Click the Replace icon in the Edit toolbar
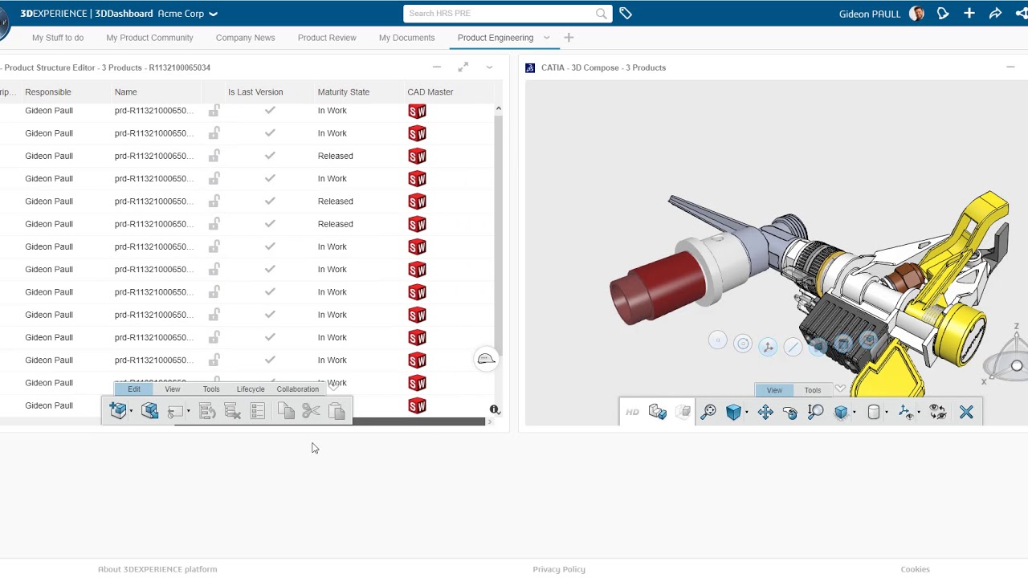1028x578 pixels. click(175, 411)
